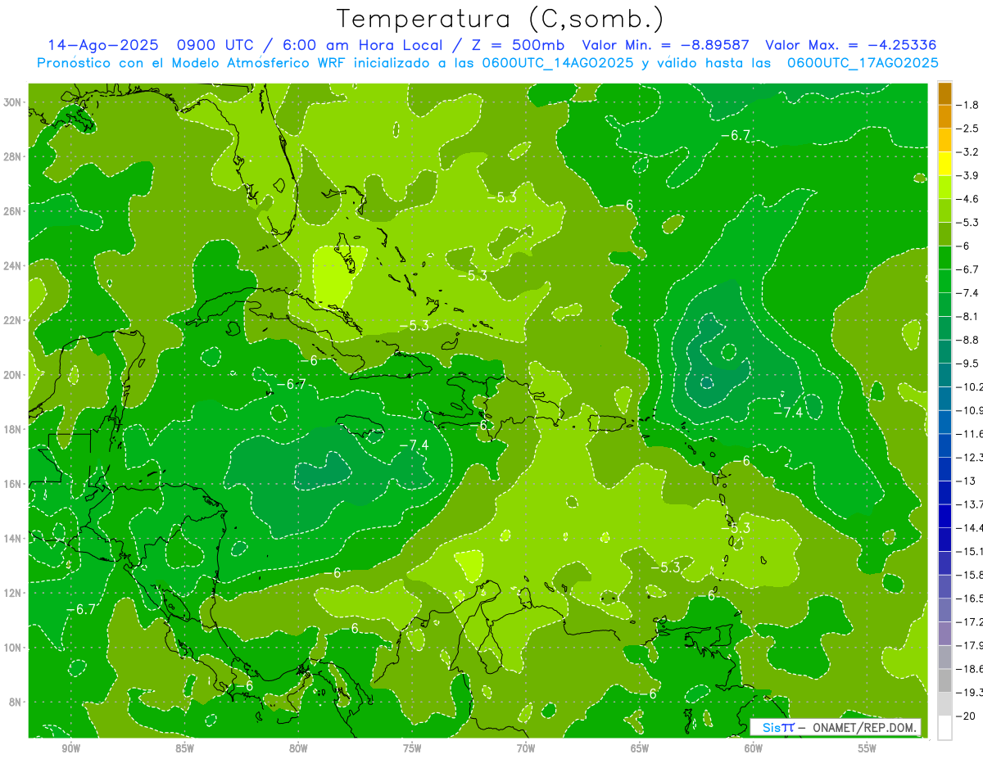Image resolution: width=983 pixels, height=759 pixels.
Task: Pick the gray swatch between -18.6 and -19.3
Action: [x=944, y=681]
